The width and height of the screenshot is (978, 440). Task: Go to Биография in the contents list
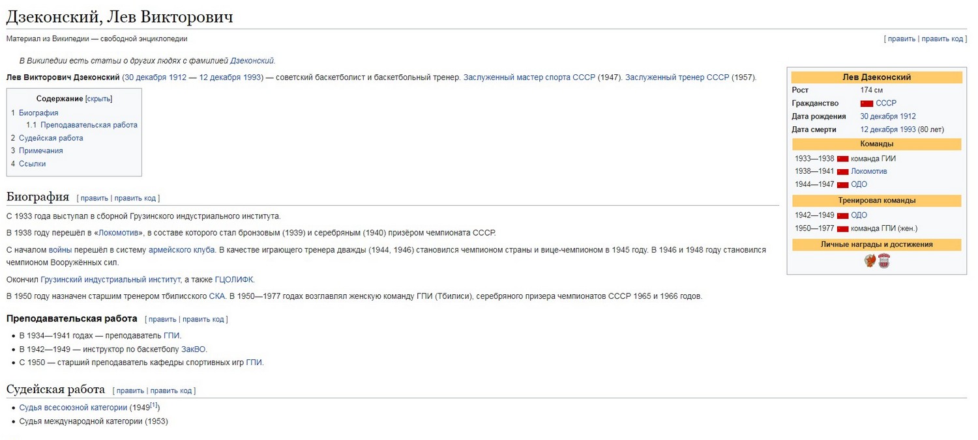tap(38, 113)
